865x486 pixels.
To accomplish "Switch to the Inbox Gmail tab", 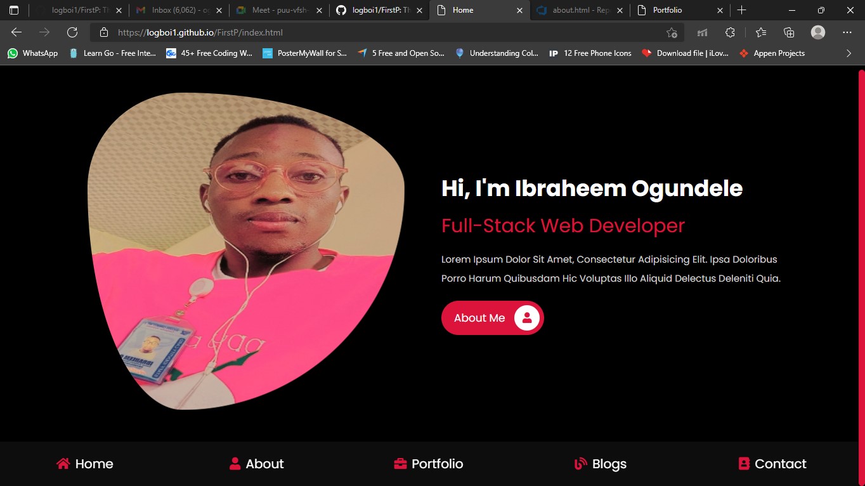I will pyautogui.click(x=178, y=10).
